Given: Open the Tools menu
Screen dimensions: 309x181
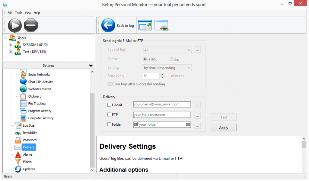Looking at the screenshot, I should click(18, 13).
